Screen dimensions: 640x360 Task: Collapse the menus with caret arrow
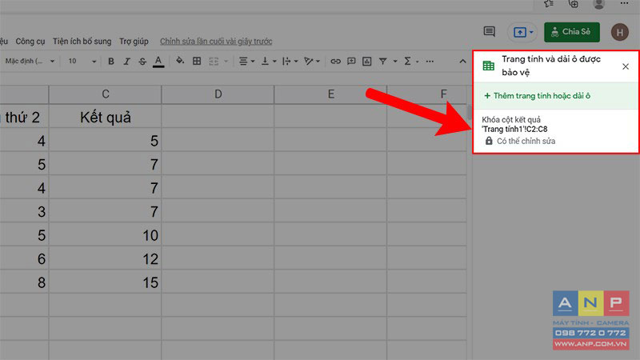click(x=462, y=62)
